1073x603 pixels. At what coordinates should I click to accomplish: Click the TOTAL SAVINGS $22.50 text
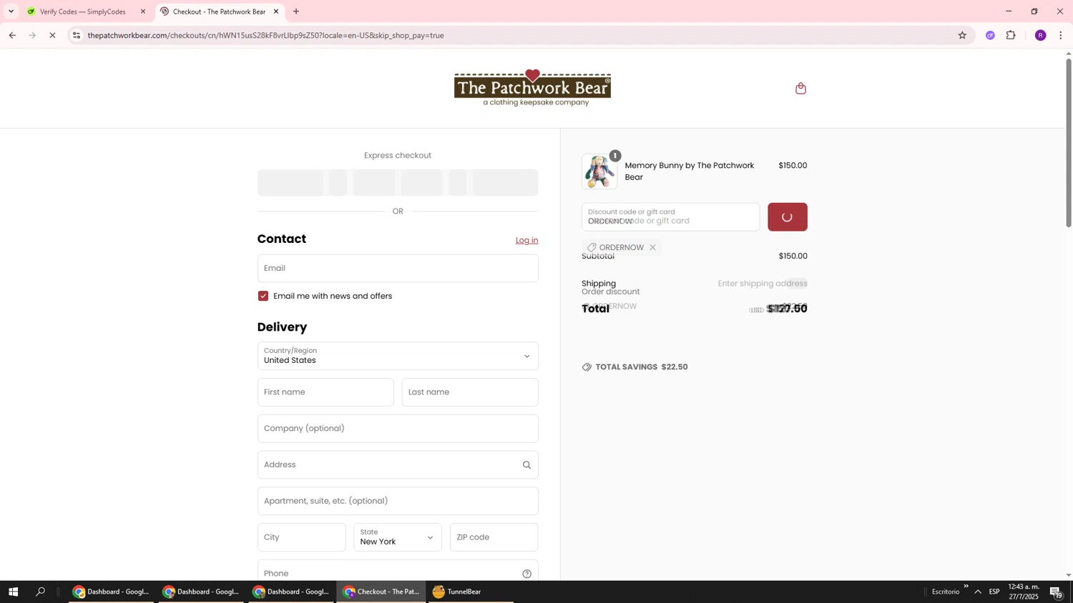(642, 367)
